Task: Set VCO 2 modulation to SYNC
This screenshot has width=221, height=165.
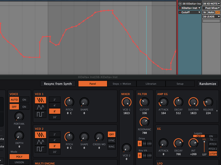Action: pos(111,140)
